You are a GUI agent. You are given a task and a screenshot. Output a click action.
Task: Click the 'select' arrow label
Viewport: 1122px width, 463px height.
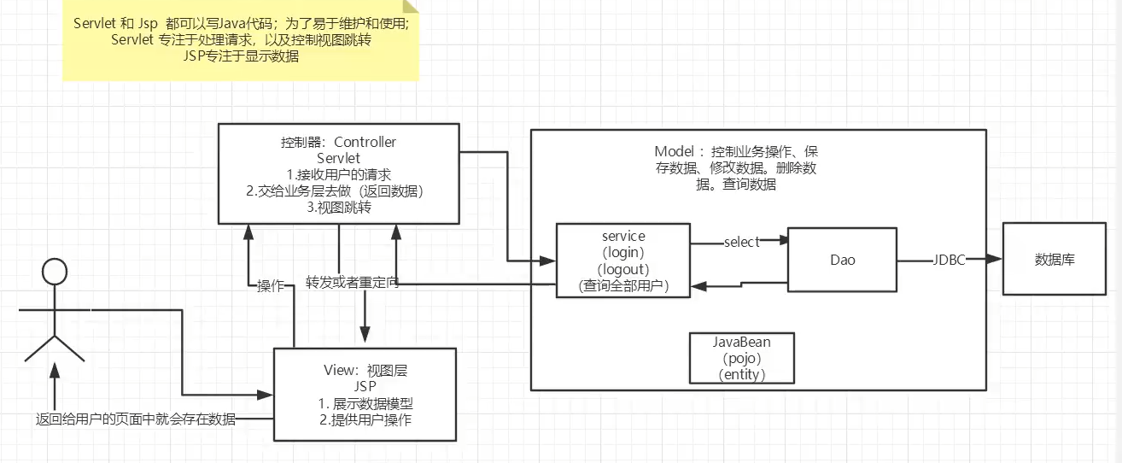pyautogui.click(x=741, y=242)
